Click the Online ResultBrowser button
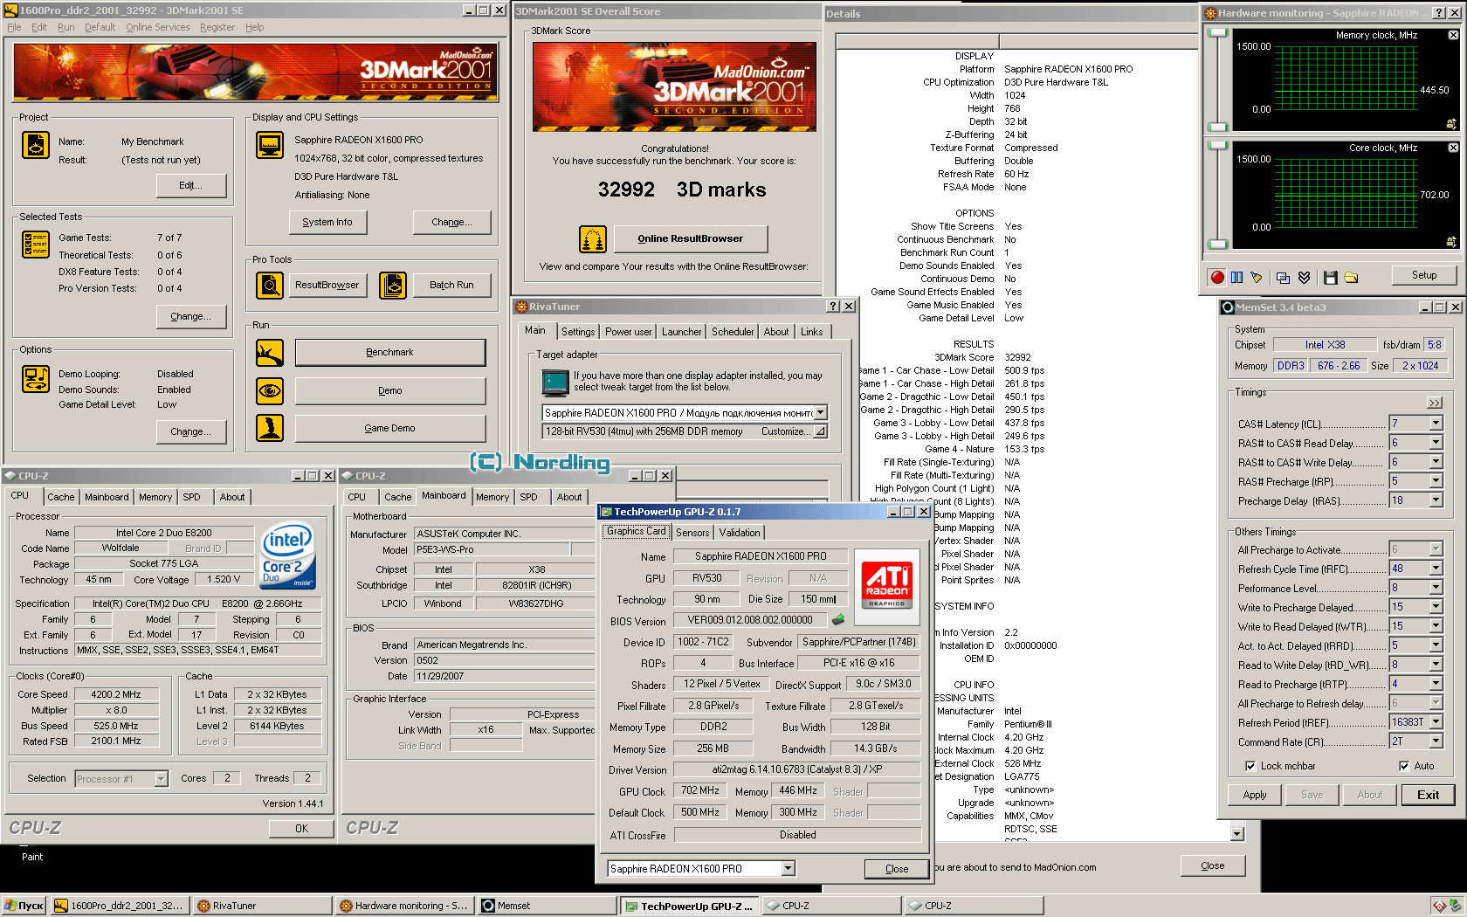 [x=691, y=238]
